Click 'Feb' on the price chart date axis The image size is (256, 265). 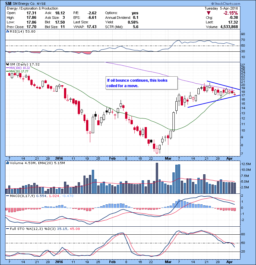tap(112, 159)
